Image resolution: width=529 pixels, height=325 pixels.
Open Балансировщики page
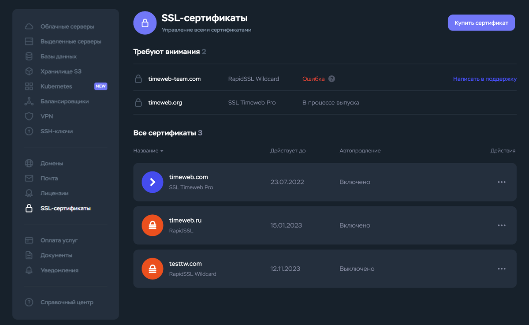64,101
